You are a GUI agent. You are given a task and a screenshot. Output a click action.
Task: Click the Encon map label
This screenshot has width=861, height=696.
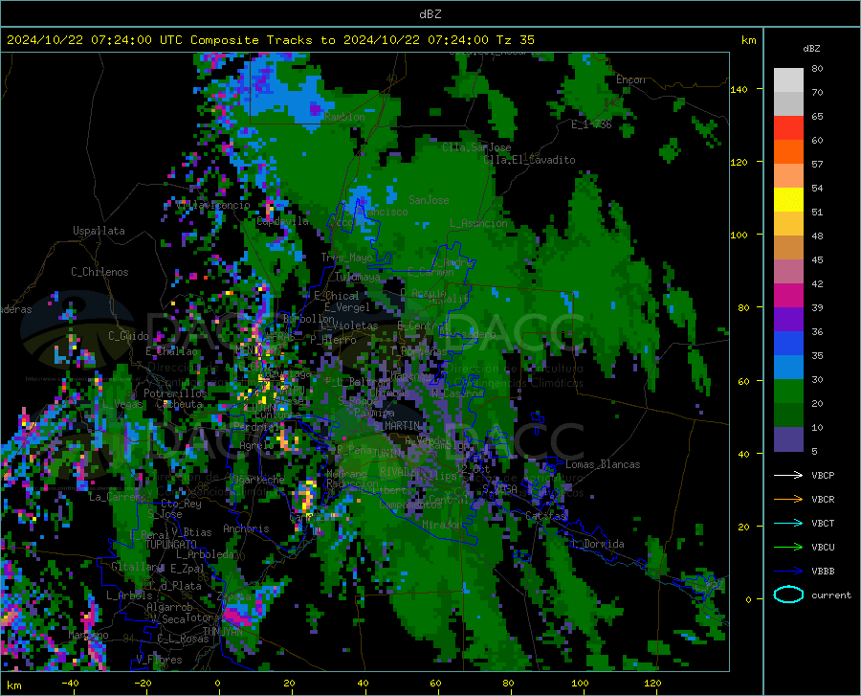point(630,79)
